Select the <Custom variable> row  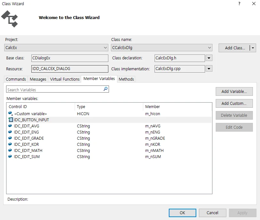pyautogui.click(x=109, y=114)
